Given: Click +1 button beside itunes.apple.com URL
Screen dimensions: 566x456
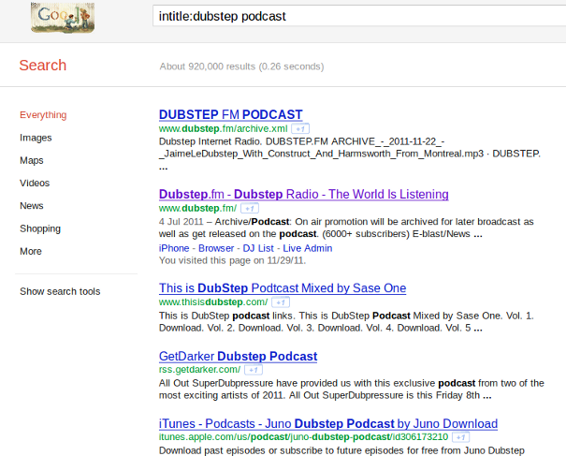Looking at the screenshot, I should (460, 437).
